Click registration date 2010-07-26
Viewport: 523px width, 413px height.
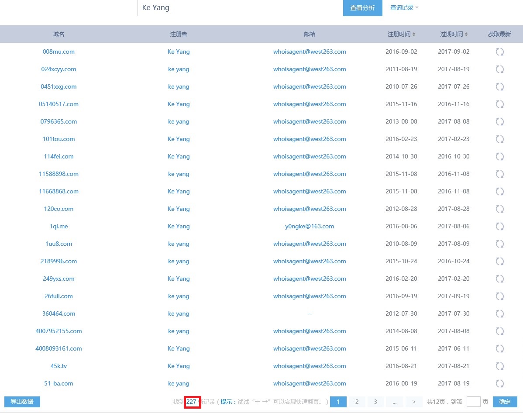coord(401,87)
